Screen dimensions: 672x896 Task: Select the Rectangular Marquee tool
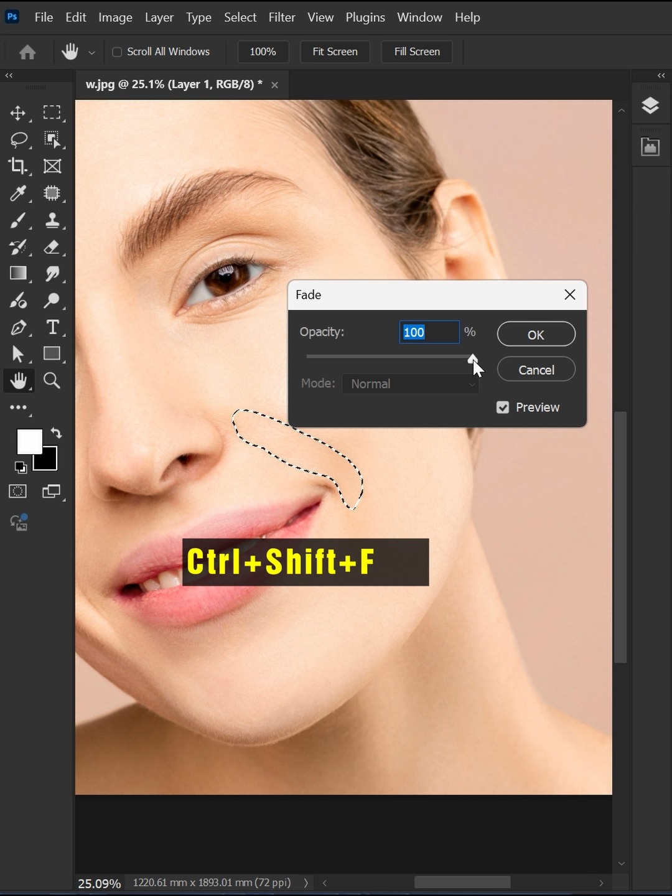click(52, 113)
